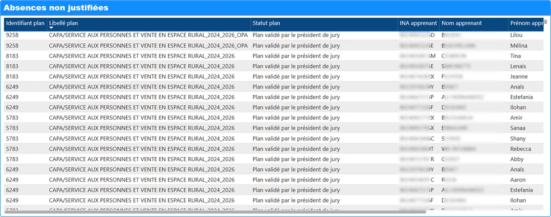Click the CAPA plan label in Tina's row

point(142,56)
